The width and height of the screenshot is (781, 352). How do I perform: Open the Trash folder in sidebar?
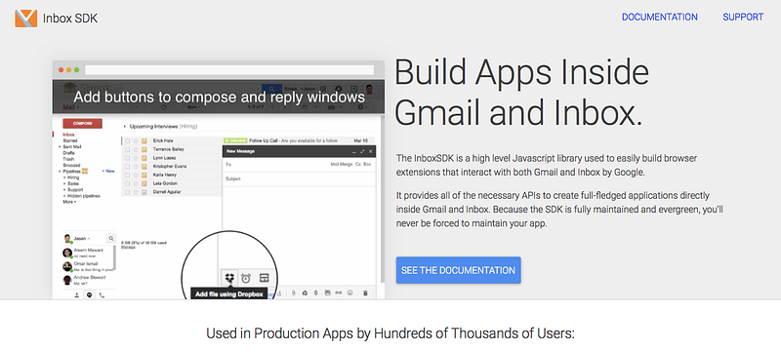(68, 159)
